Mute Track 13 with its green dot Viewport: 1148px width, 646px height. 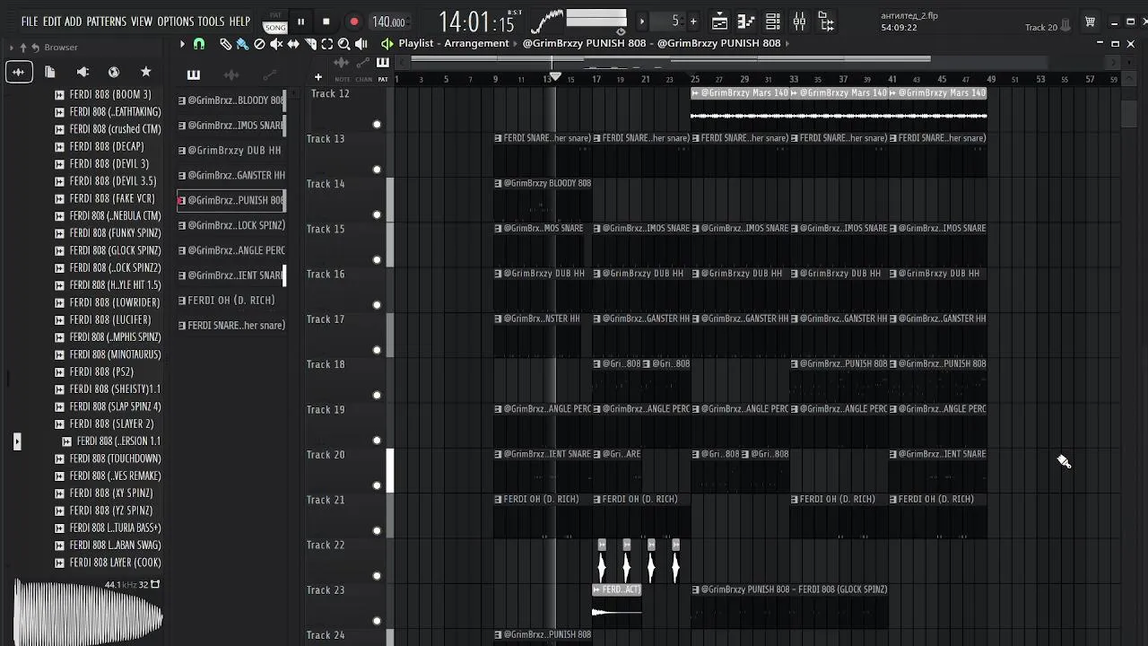[377, 170]
